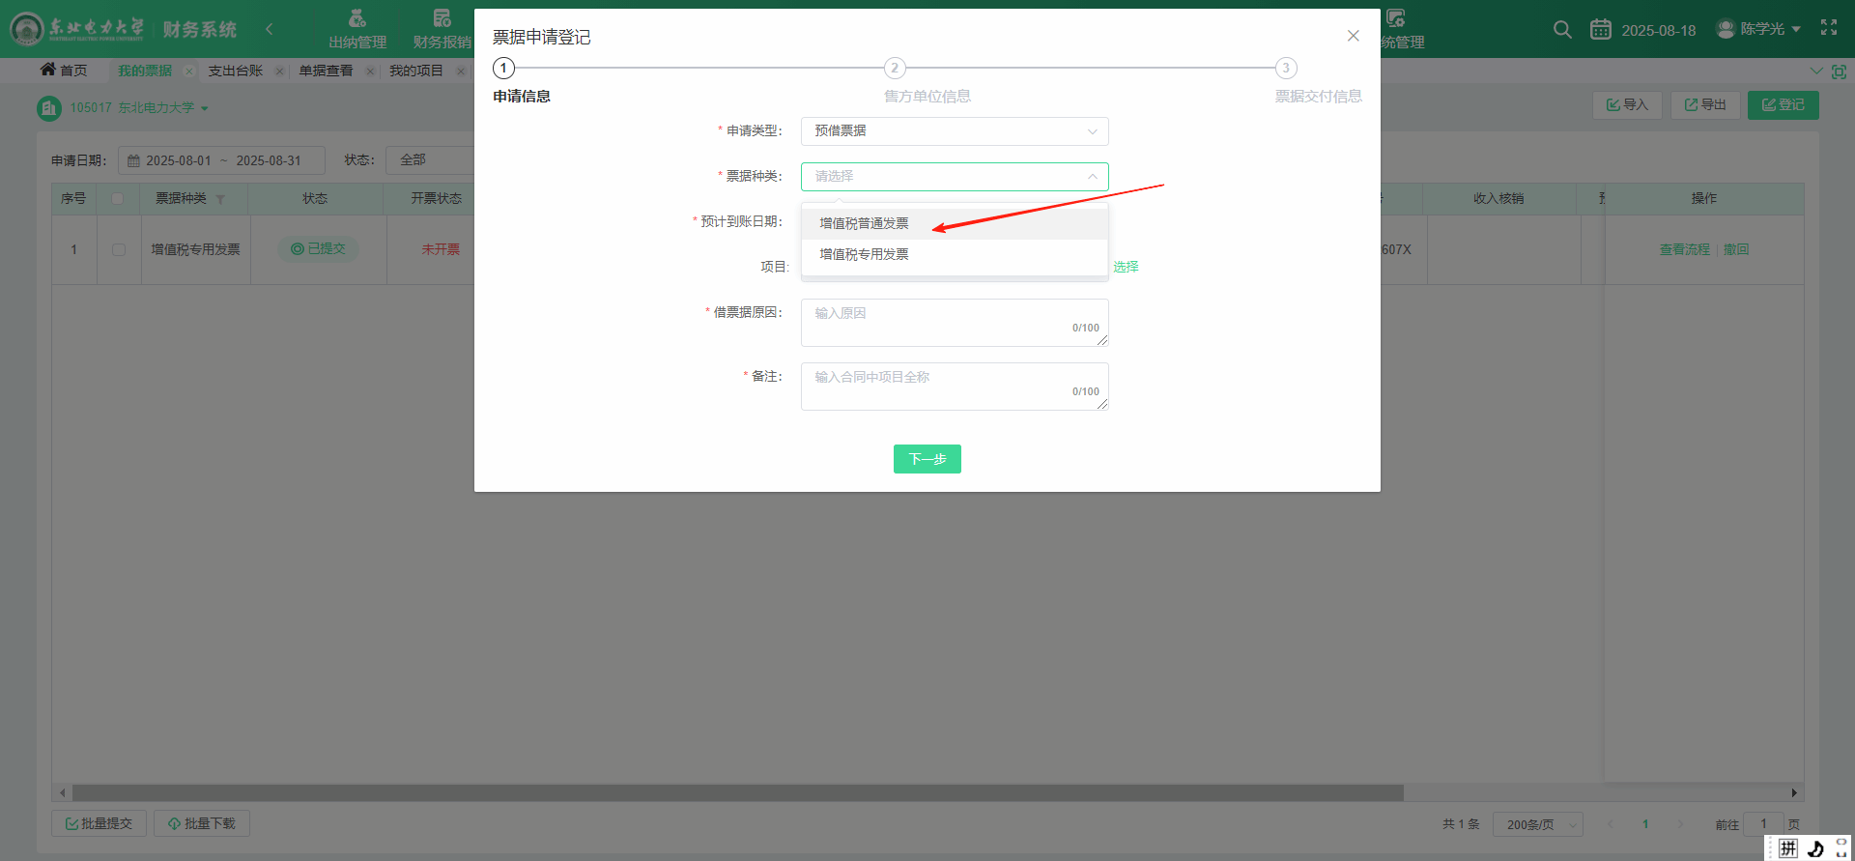Click the 出纳管理 module icon
This screenshot has width=1855, height=861.
pos(357,18)
